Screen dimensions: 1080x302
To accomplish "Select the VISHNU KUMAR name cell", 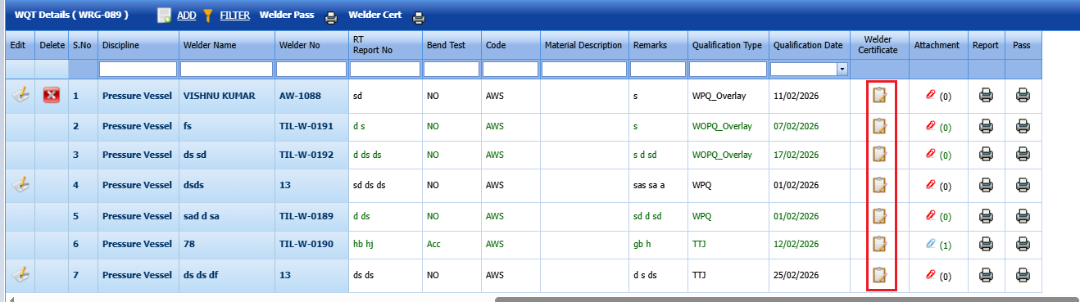I will pyautogui.click(x=220, y=96).
